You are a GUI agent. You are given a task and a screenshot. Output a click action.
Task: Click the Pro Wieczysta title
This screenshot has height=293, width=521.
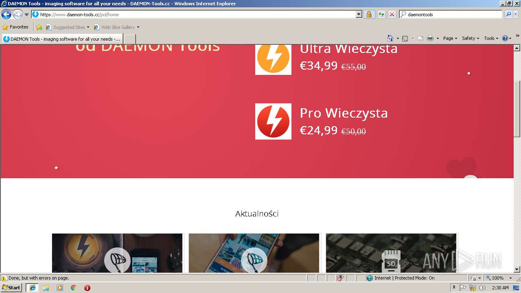[344, 113]
